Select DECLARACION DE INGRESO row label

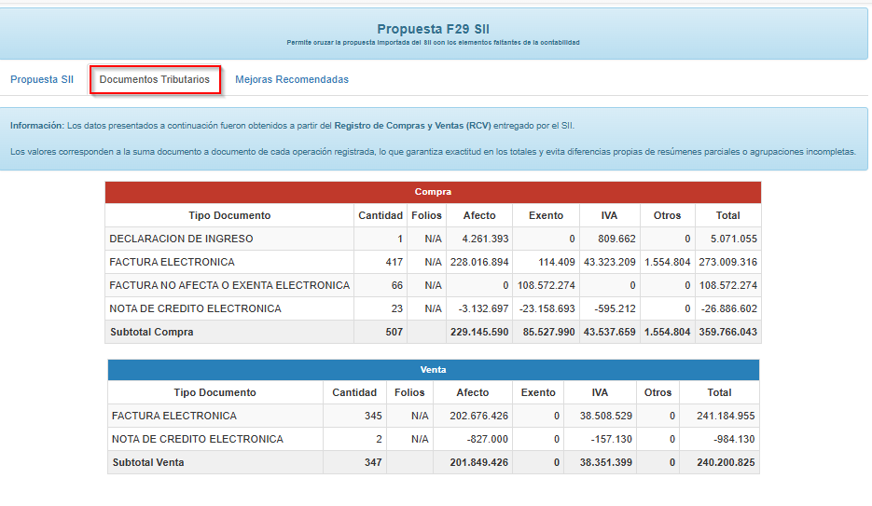(181, 239)
